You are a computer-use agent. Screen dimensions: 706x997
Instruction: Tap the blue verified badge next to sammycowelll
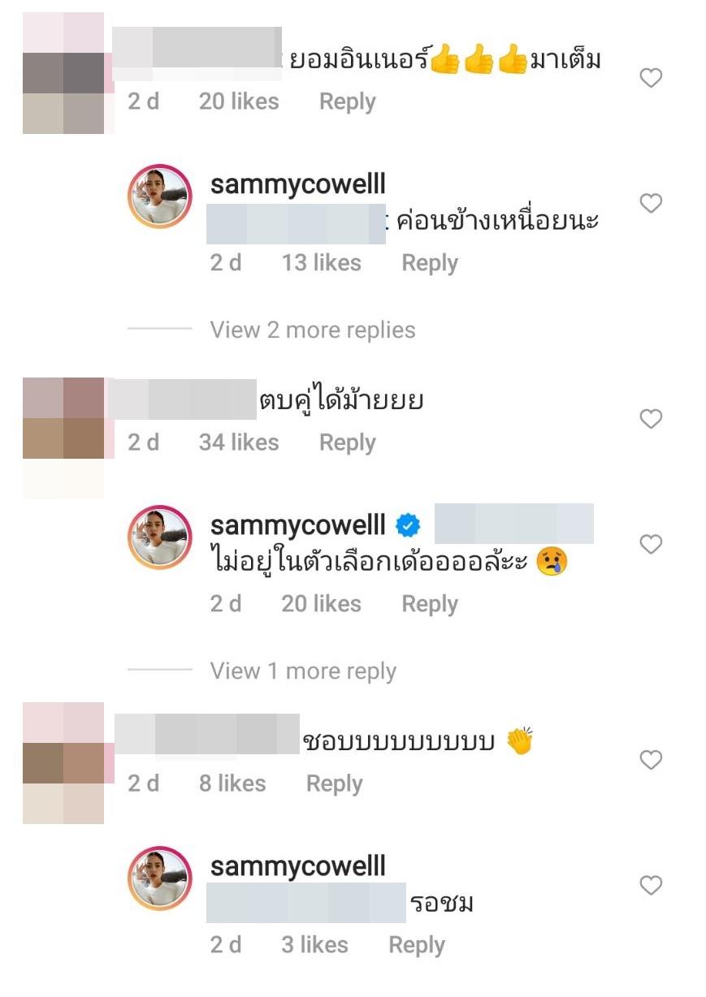click(408, 526)
